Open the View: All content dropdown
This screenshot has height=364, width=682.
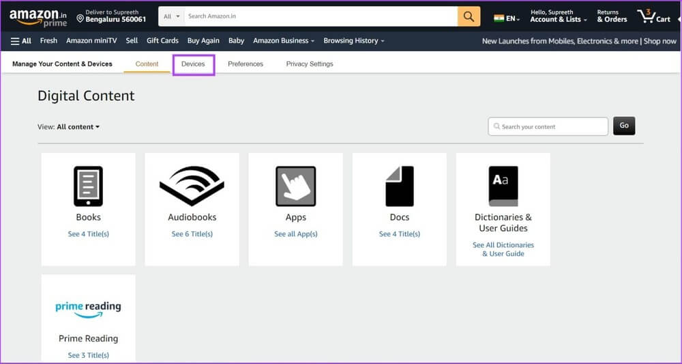click(68, 127)
